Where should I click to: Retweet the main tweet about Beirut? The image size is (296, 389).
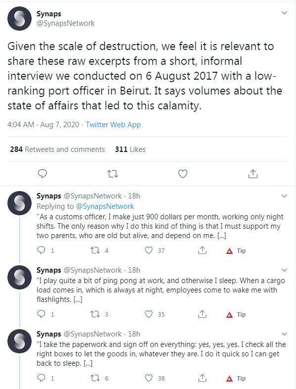click(113, 174)
